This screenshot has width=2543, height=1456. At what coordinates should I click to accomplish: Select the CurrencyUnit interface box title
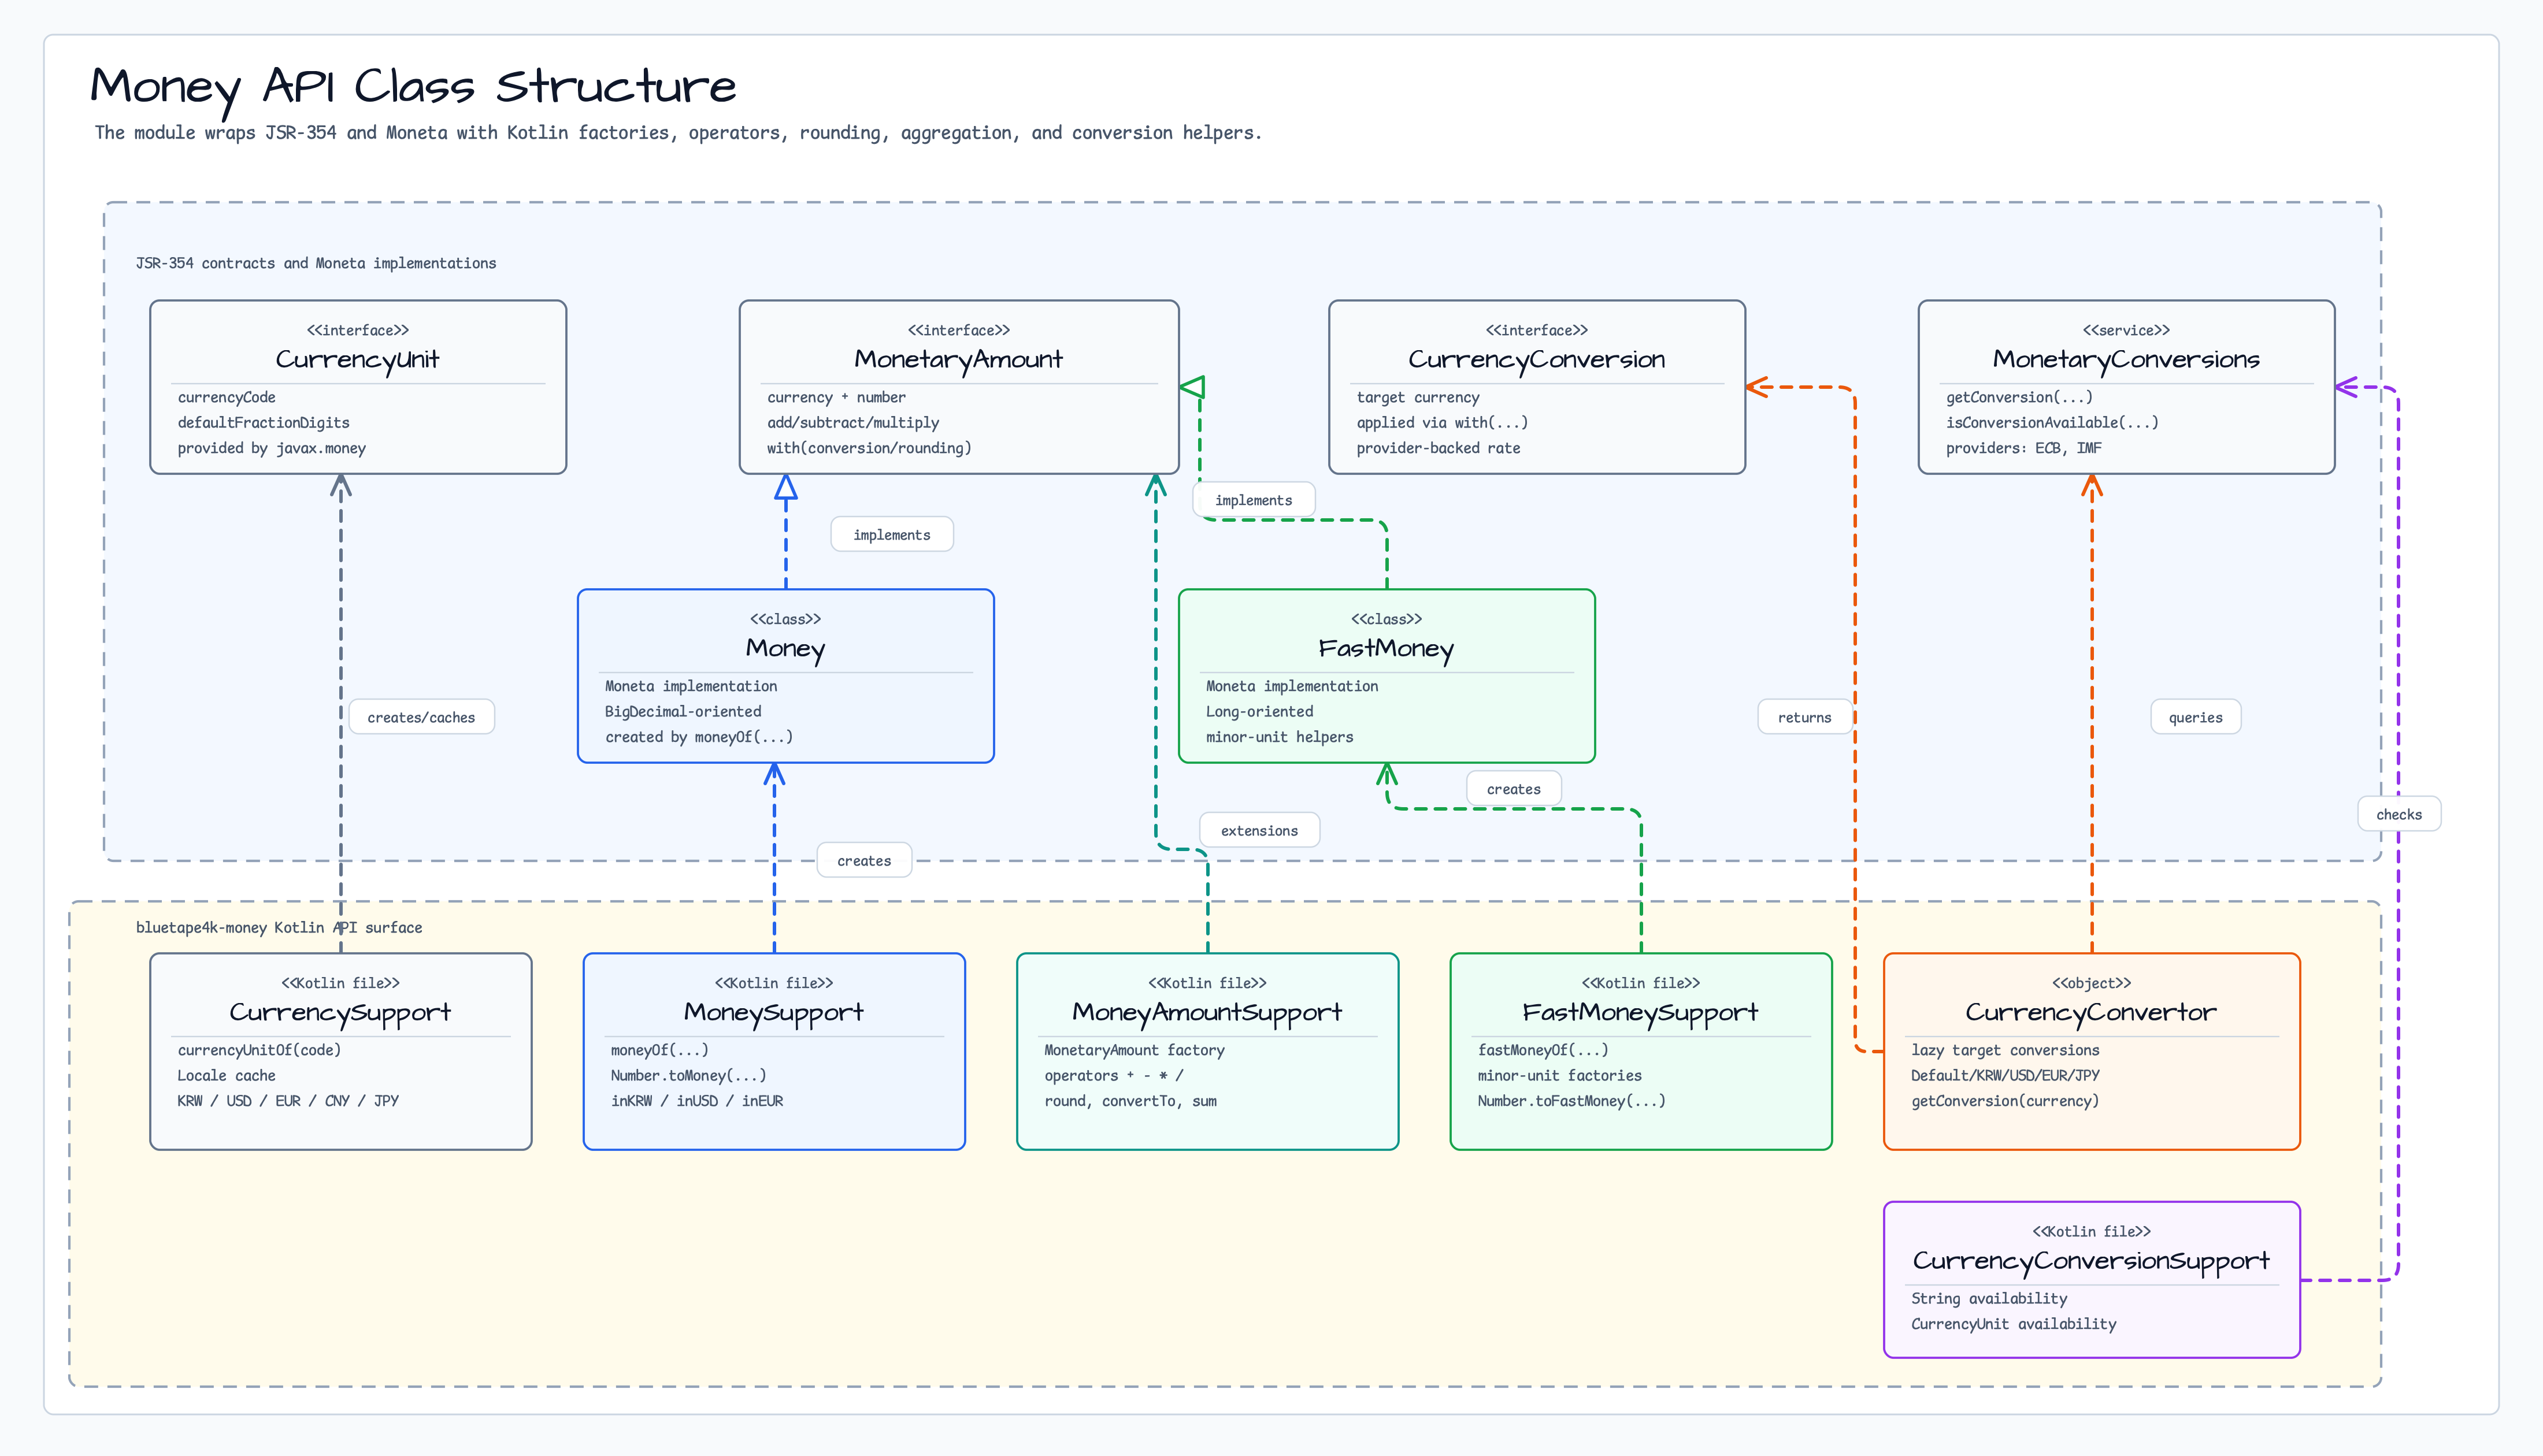coord(357,359)
